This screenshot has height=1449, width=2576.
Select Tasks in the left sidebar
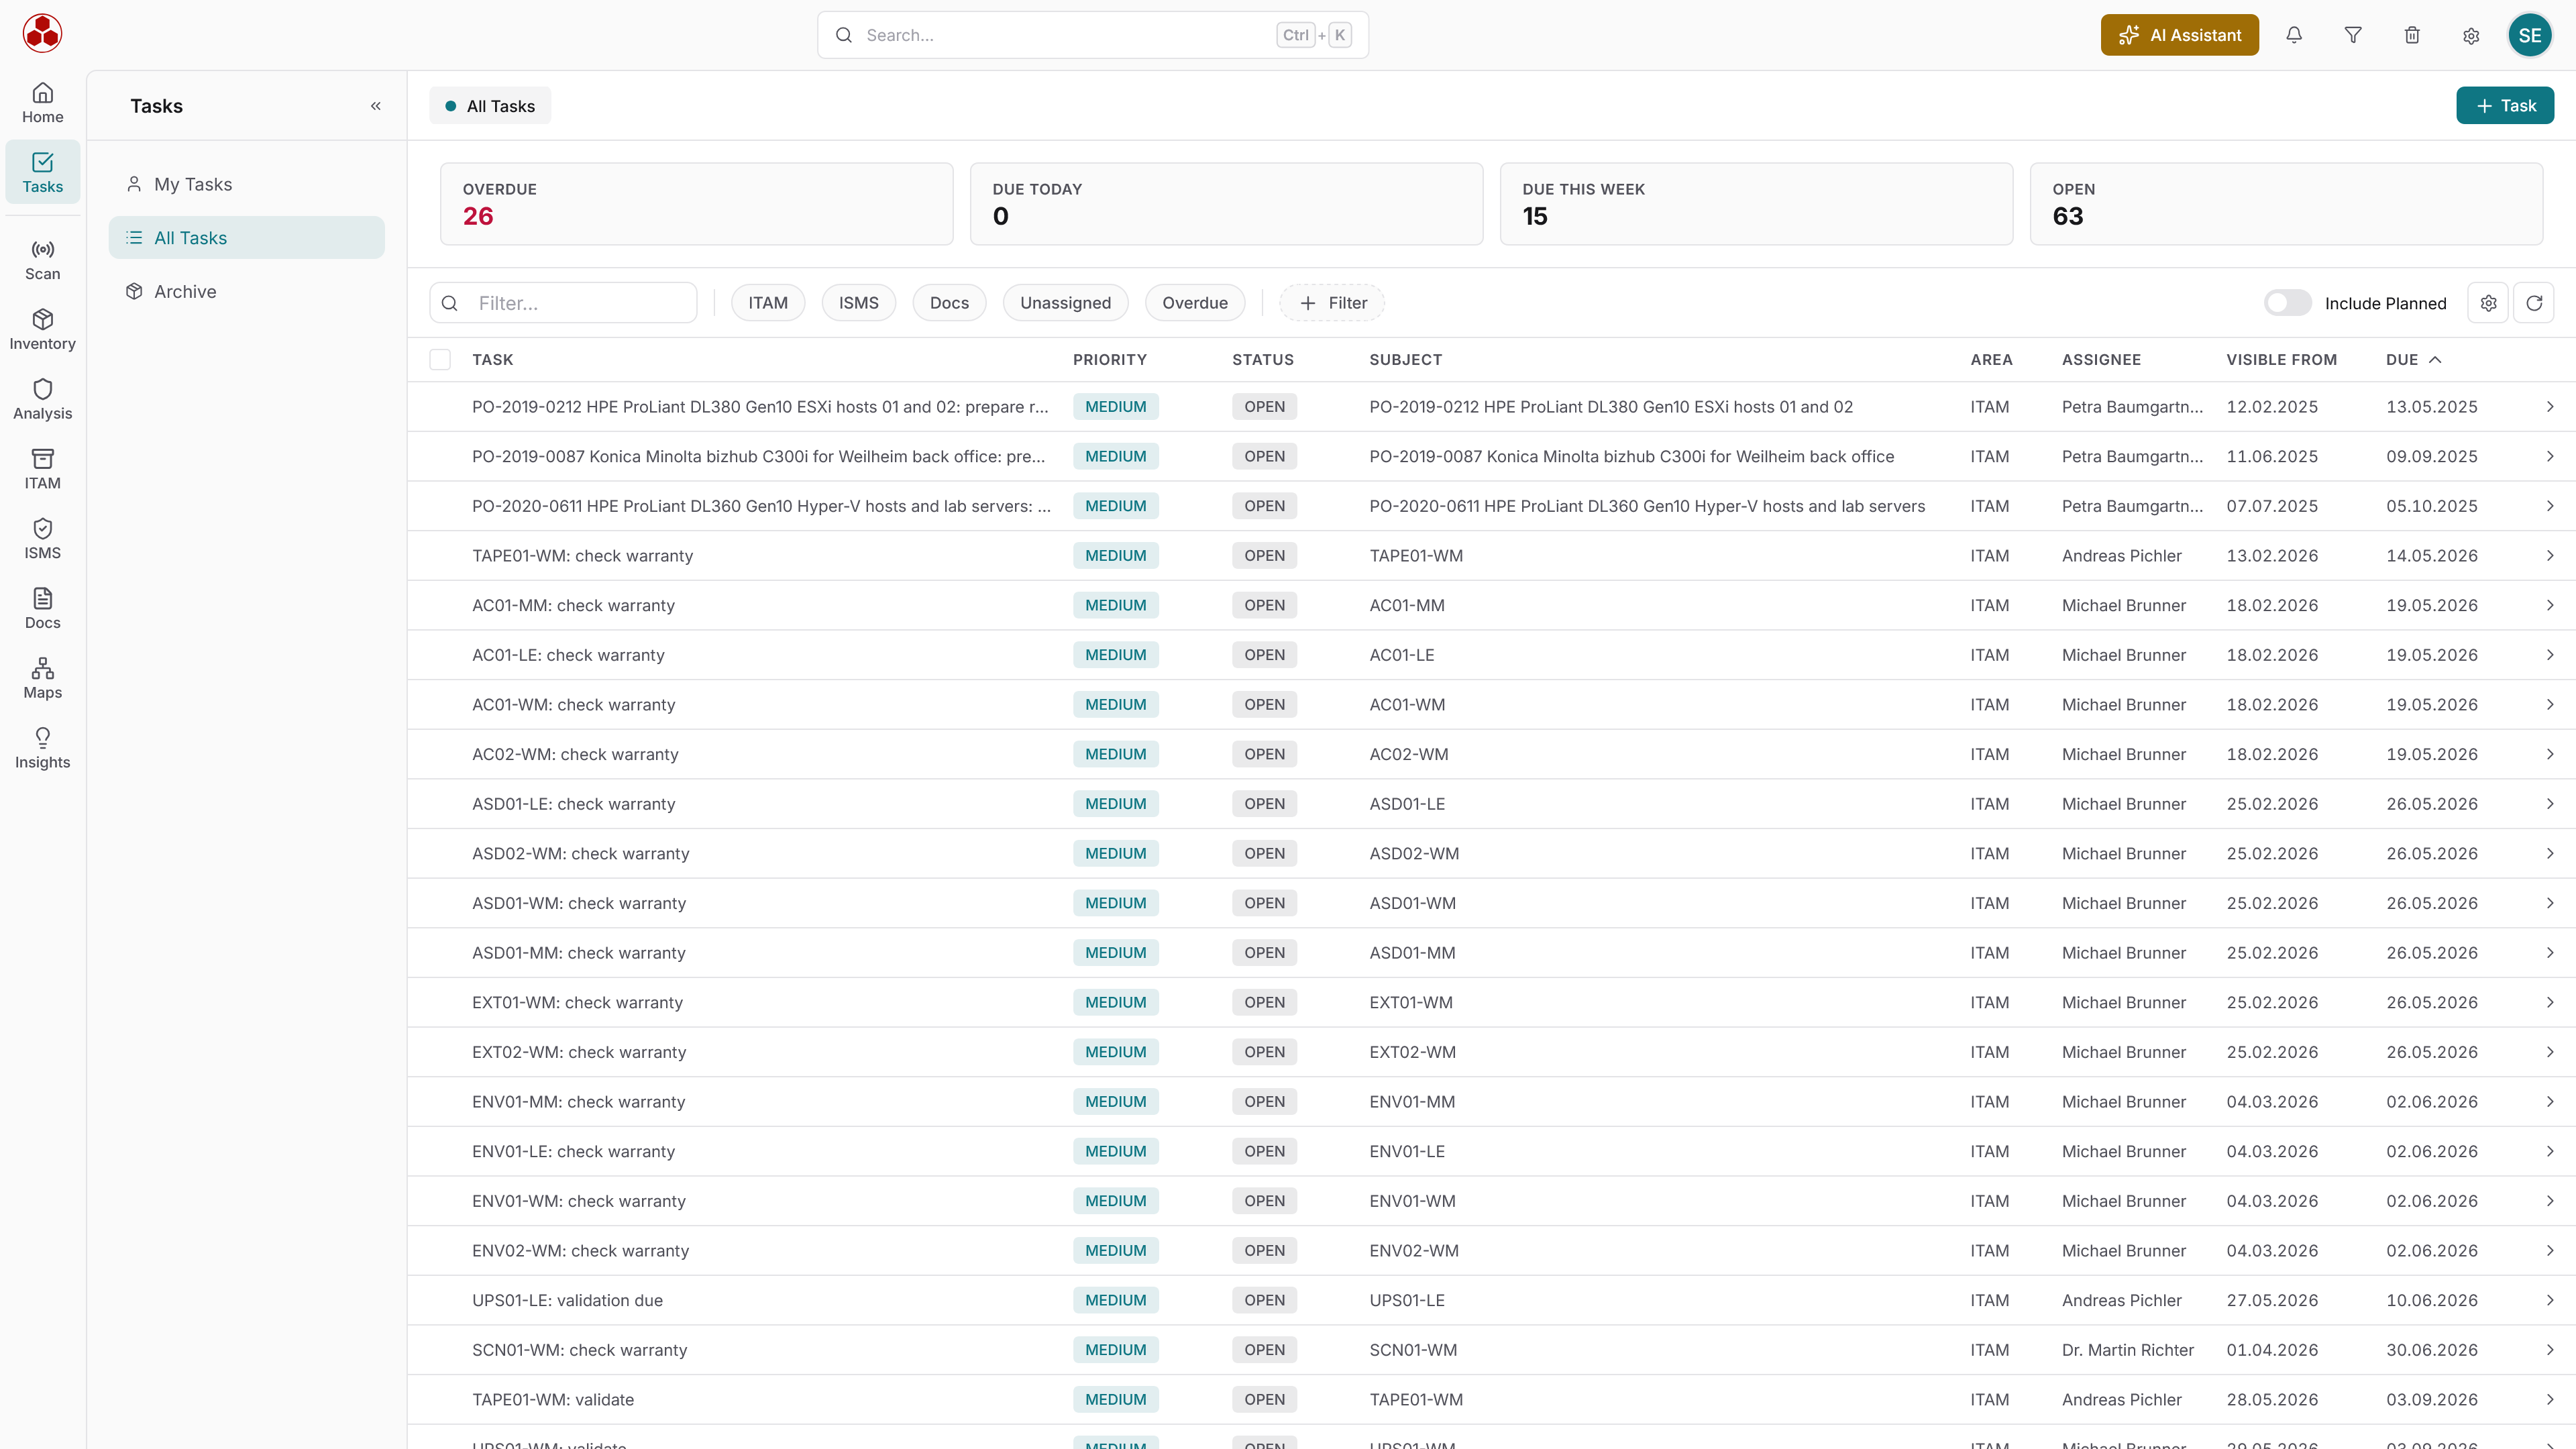point(42,173)
